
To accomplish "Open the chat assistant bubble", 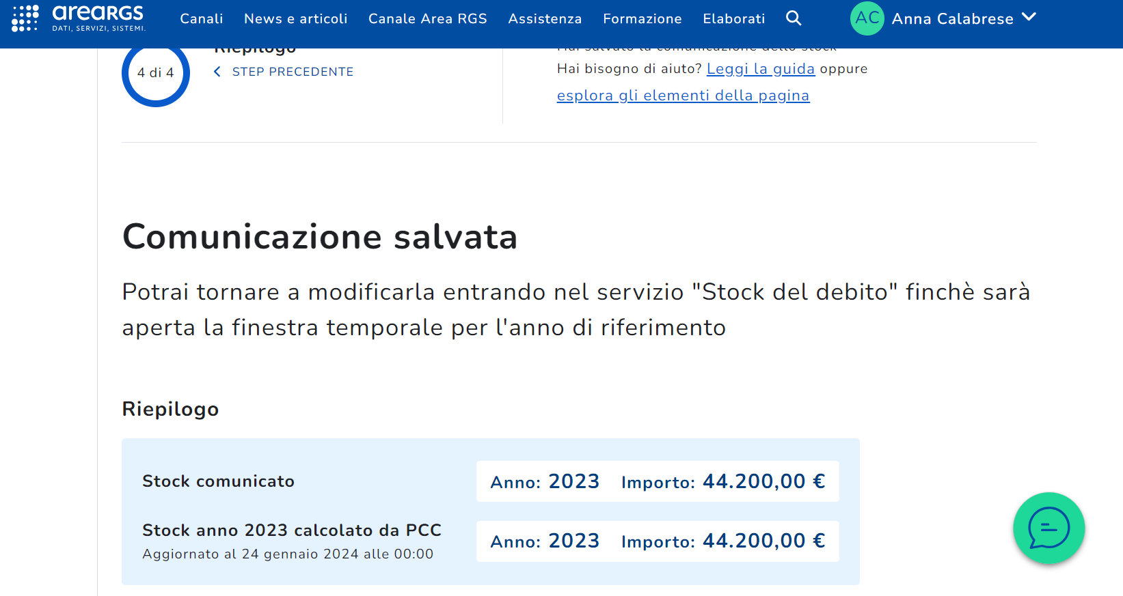I will pos(1048,528).
